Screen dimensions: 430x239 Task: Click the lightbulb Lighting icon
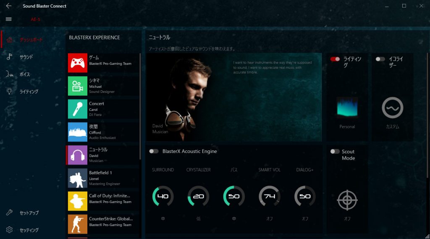(9, 91)
